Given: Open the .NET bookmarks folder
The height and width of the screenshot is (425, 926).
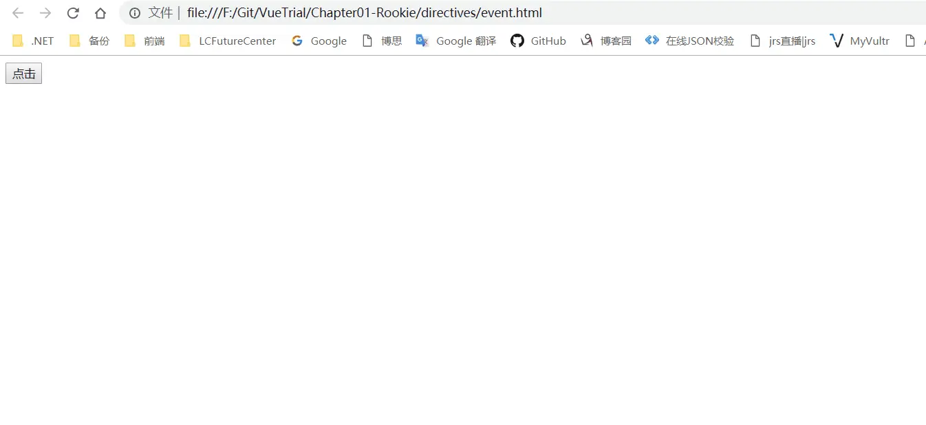Looking at the screenshot, I should [33, 41].
